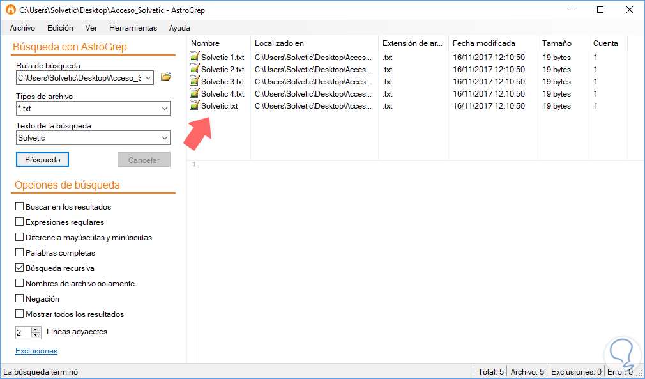Click 'Exclusiones: 0' in status bar
This screenshot has height=379, width=645.
(x=576, y=371)
